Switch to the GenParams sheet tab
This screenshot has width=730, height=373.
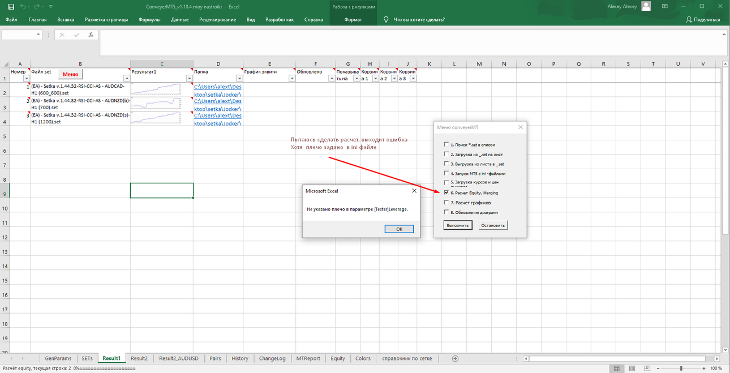pyautogui.click(x=58, y=358)
